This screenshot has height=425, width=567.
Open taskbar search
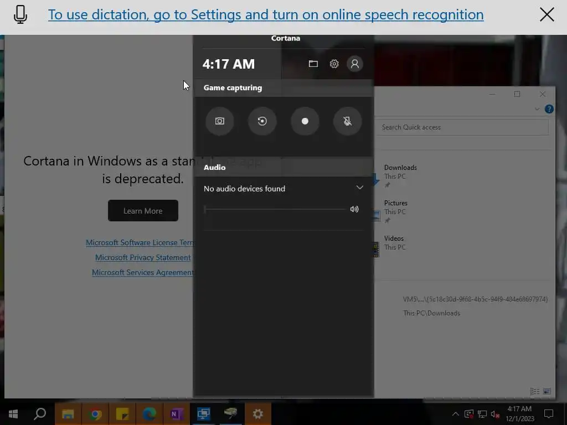pyautogui.click(x=40, y=414)
